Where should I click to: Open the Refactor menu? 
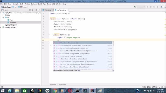pyautogui.click(x=34, y=4)
